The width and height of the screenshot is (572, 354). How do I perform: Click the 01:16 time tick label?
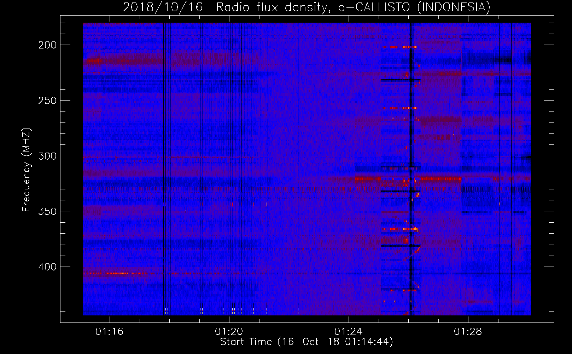click(x=109, y=332)
